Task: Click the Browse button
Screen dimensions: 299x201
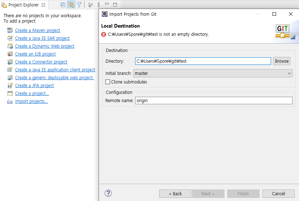Action: pos(282,61)
